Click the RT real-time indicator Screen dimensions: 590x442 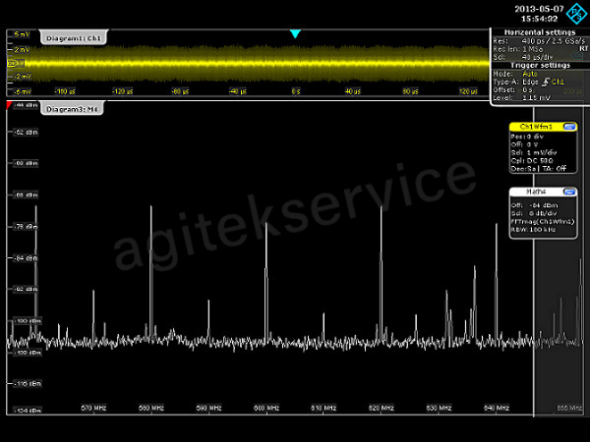click(582, 47)
